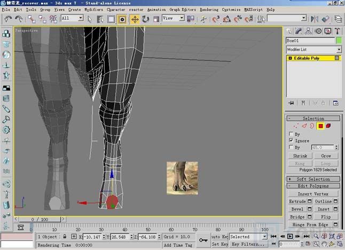Click the Extrude button in Edit Polygons

coord(297,201)
